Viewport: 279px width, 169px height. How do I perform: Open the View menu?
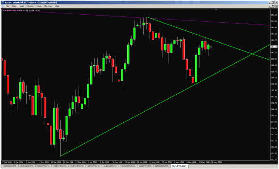[14, 6]
